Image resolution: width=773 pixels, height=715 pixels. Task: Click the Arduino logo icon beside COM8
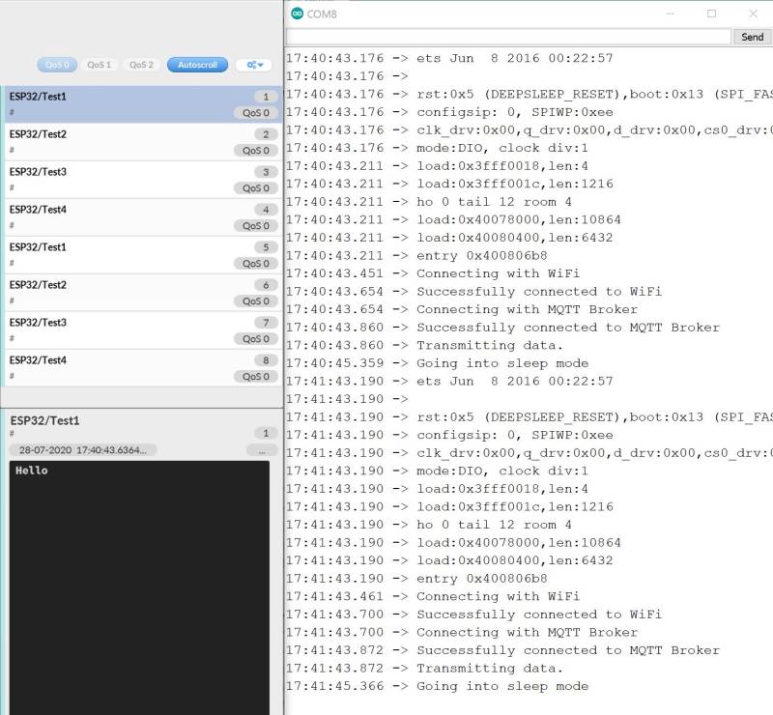(x=297, y=14)
